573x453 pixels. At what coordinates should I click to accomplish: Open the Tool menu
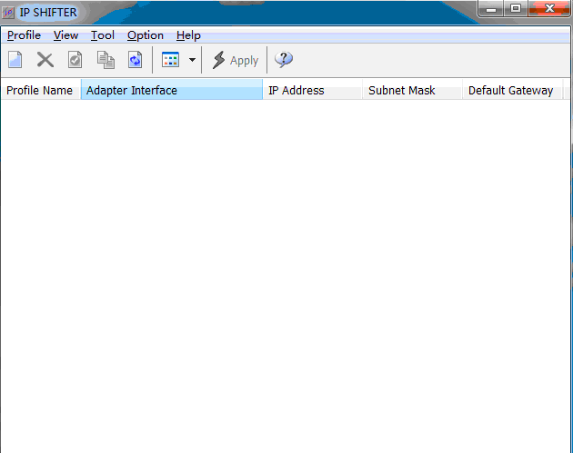[x=103, y=35]
